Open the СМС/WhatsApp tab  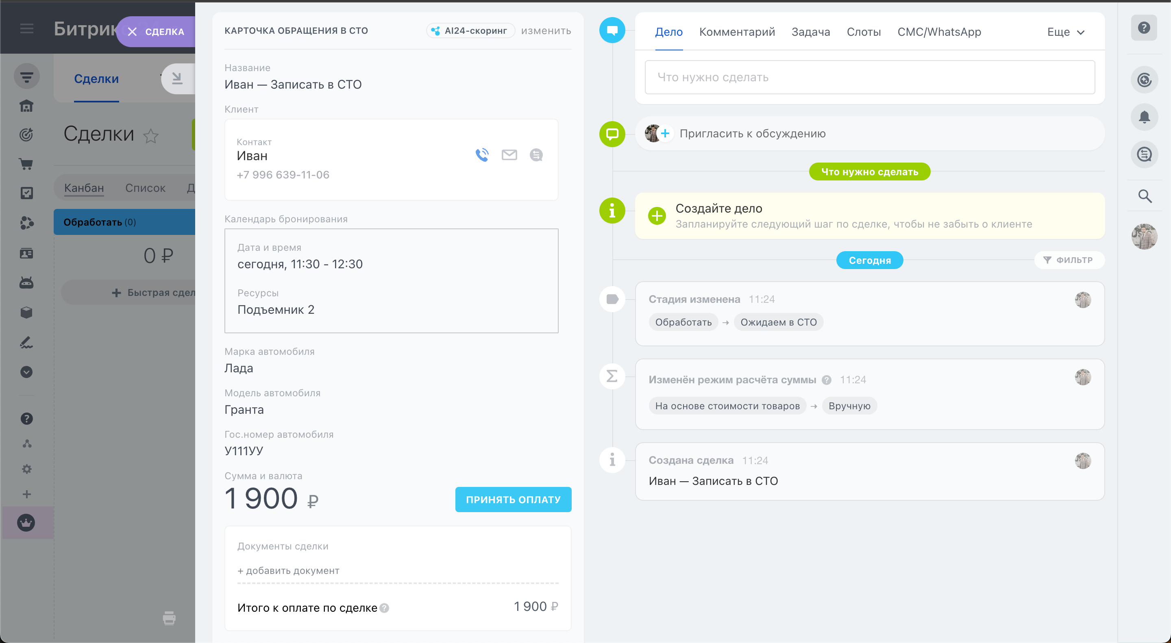click(x=939, y=32)
